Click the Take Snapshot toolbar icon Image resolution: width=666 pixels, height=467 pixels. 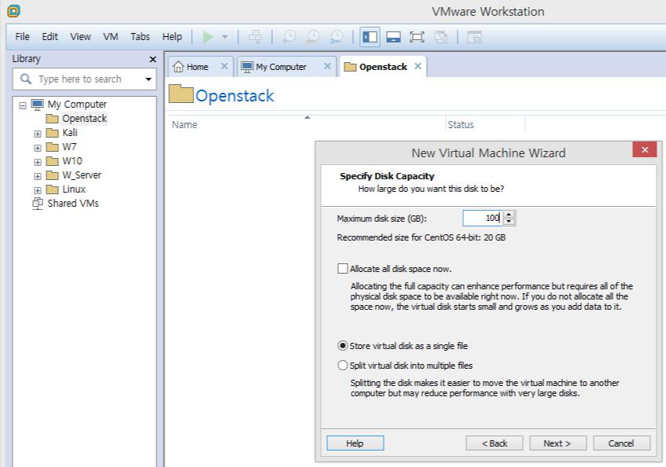[289, 37]
